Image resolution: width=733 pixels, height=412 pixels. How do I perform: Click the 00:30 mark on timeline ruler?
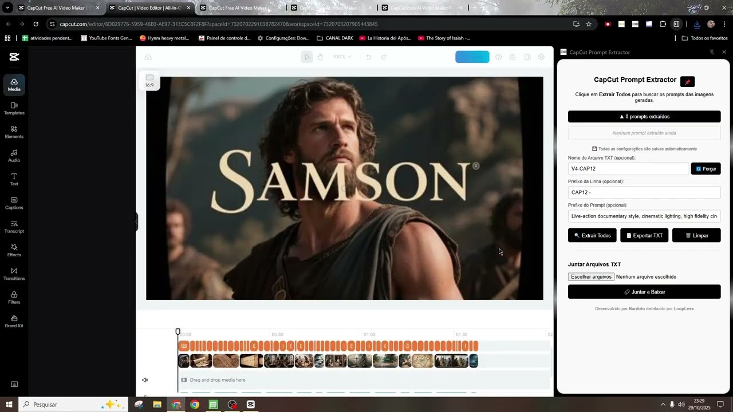[x=277, y=334]
